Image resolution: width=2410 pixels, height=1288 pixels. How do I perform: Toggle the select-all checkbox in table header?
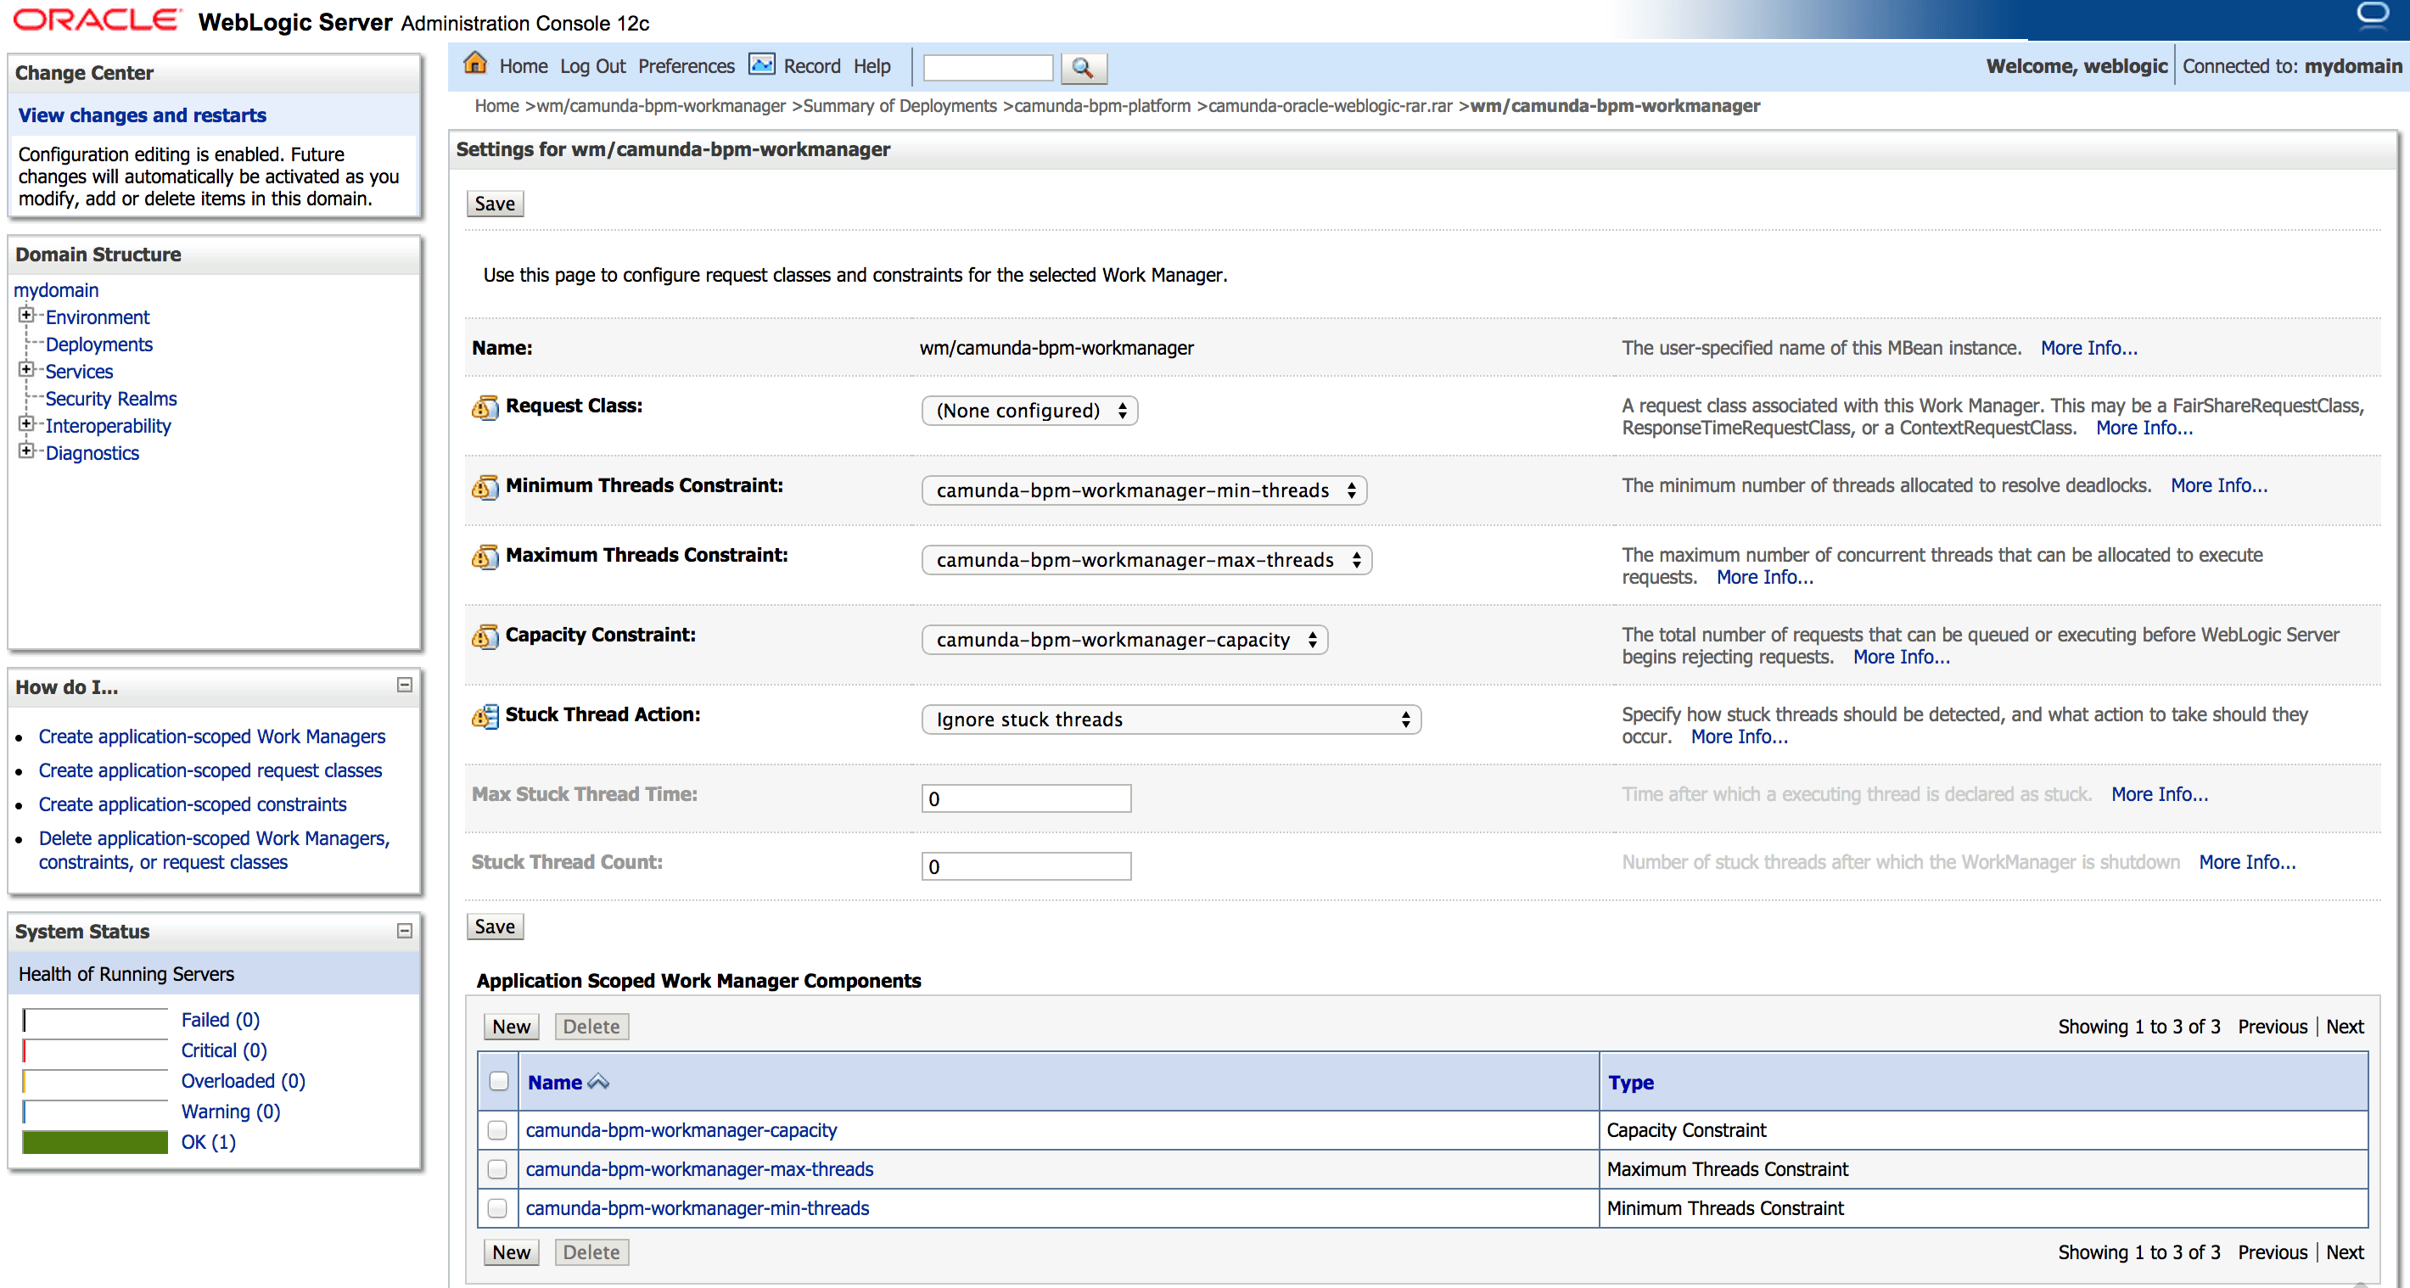coord(499,1081)
